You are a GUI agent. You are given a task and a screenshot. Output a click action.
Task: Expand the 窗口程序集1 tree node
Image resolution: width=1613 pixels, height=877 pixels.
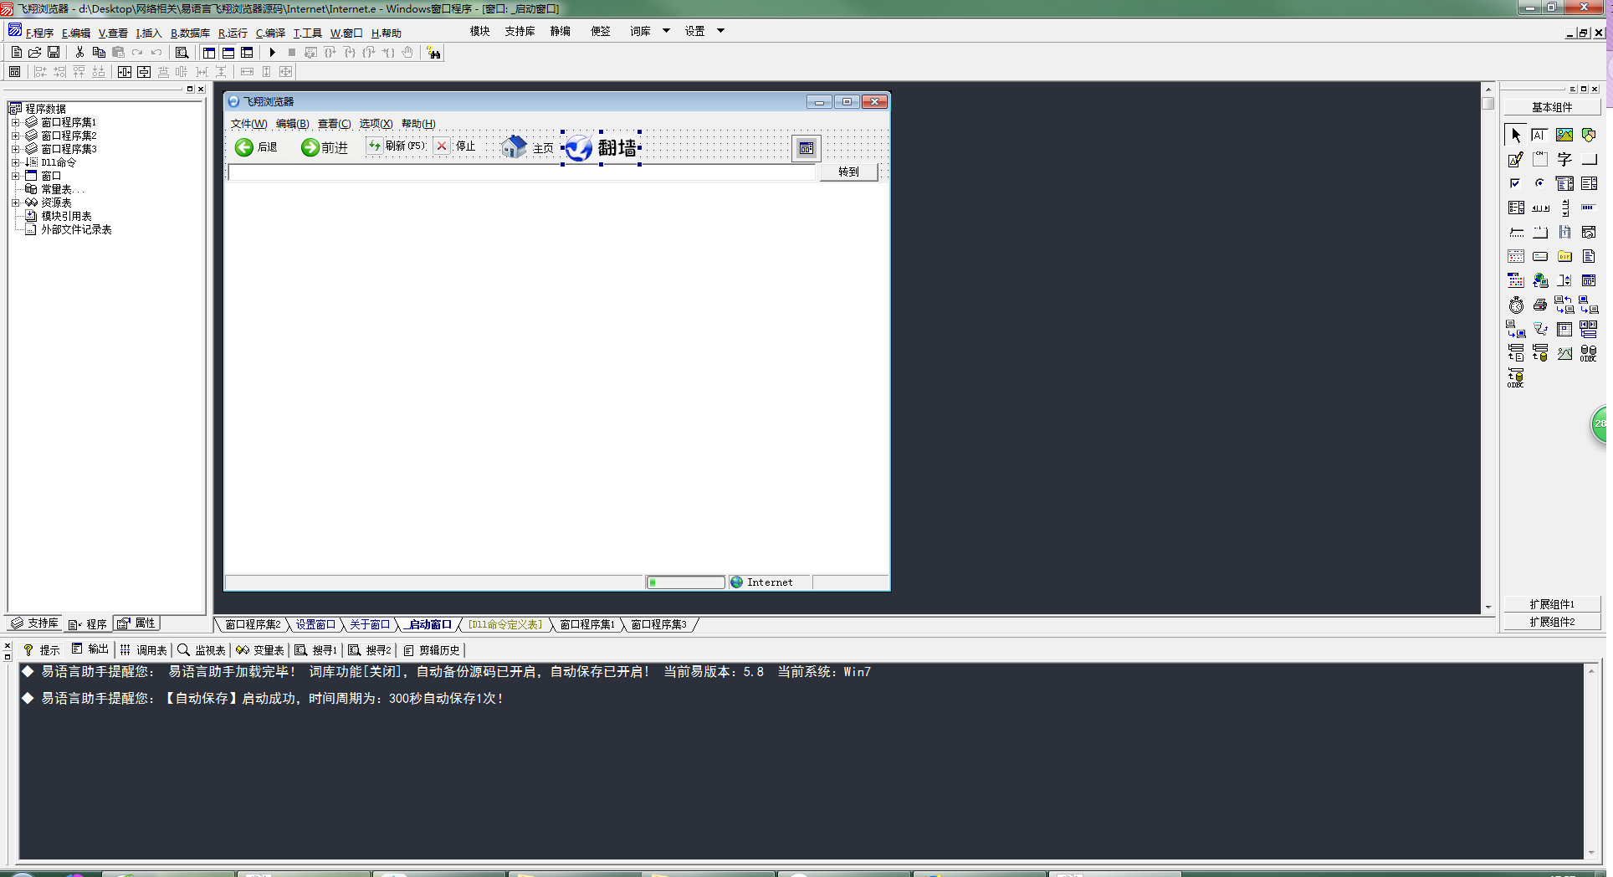tap(15, 122)
